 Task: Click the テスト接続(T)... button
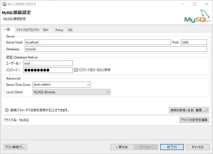click(15, 147)
